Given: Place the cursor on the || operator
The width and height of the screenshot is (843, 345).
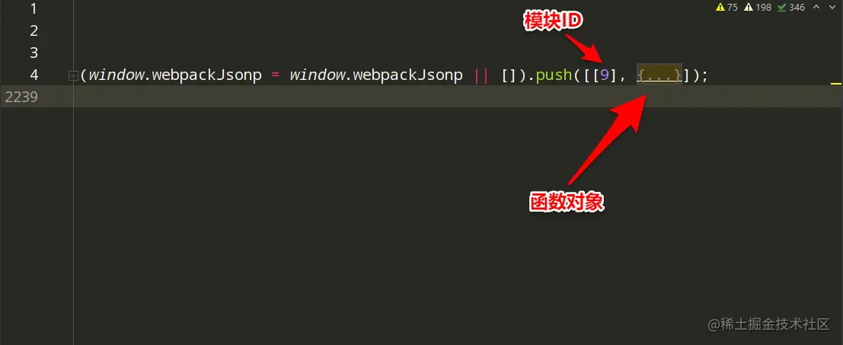Looking at the screenshot, I should coord(482,75).
